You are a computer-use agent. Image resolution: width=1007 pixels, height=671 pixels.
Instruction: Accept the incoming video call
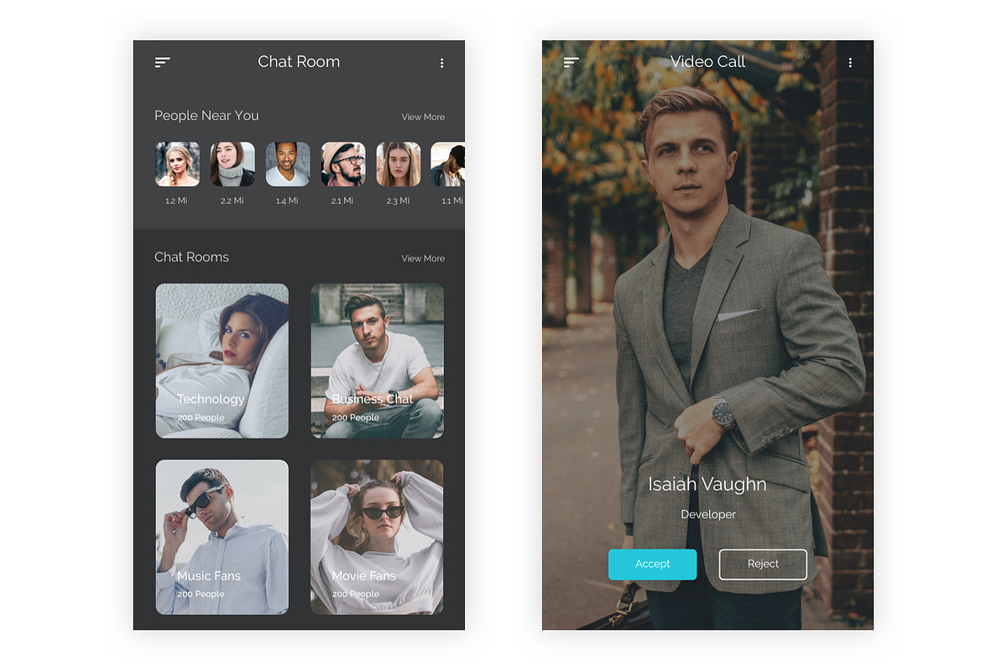[653, 564]
